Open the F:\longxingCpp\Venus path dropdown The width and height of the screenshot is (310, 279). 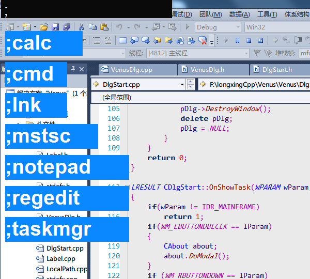(x=254, y=84)
